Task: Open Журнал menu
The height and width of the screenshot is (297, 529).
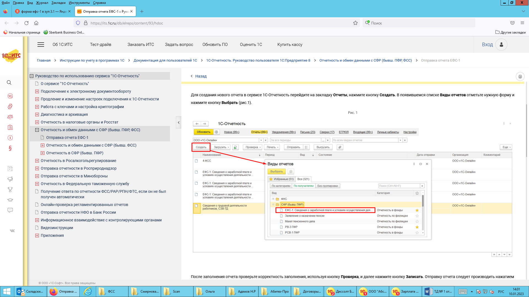Action: click(x=42, y=3)
